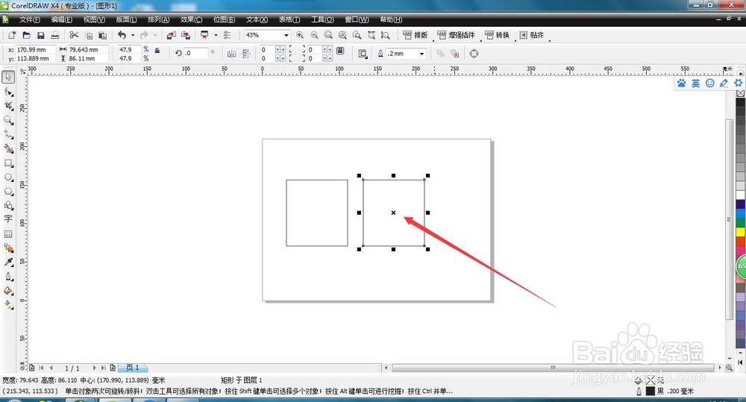Select the Outline pen tool
The image size is (746, 402).
pos(8,277)
